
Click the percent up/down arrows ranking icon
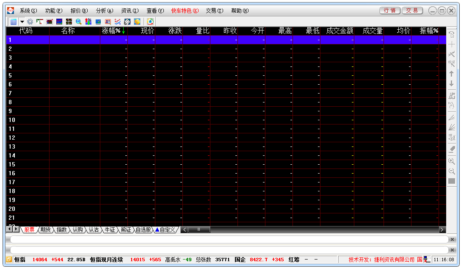88,22
